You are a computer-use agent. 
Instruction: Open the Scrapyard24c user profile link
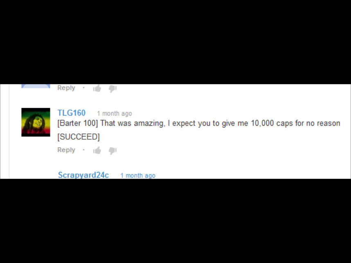coord(83,175)
